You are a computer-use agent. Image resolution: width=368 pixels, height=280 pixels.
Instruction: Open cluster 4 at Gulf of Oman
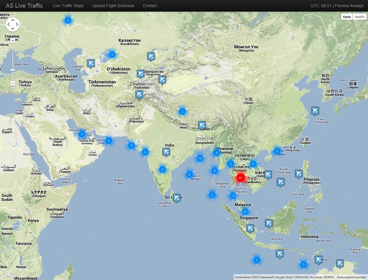pyautogui.click(x=109, y=141)
